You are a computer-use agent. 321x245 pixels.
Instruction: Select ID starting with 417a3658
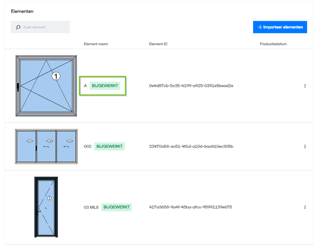(190, 207)
